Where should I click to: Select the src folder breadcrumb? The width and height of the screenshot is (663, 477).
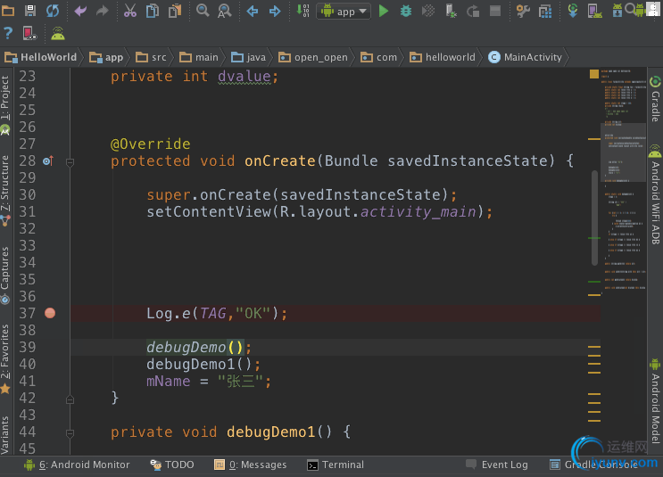click(151, 57)
